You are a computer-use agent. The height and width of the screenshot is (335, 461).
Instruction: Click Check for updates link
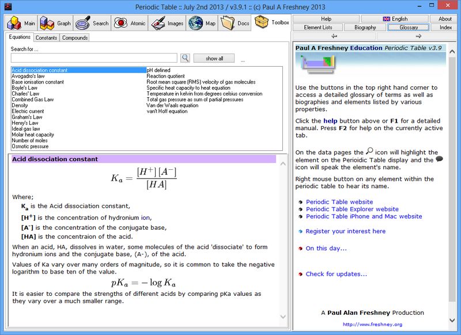[336, 274]
